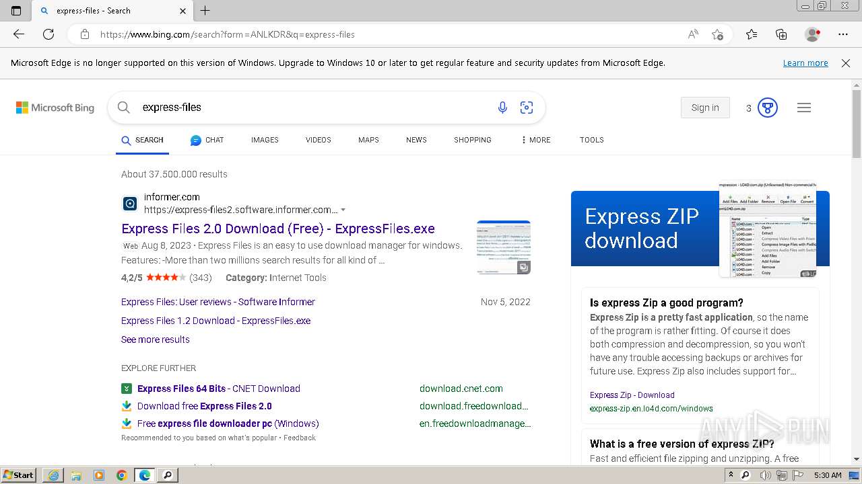Click the Express Files result thumbnail
Image resolution: width=862 pixels, height=484 pixels.
[504, 247]
